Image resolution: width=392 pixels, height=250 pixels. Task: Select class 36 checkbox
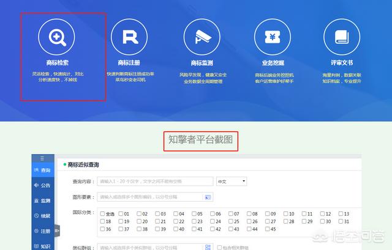point(102,229)
